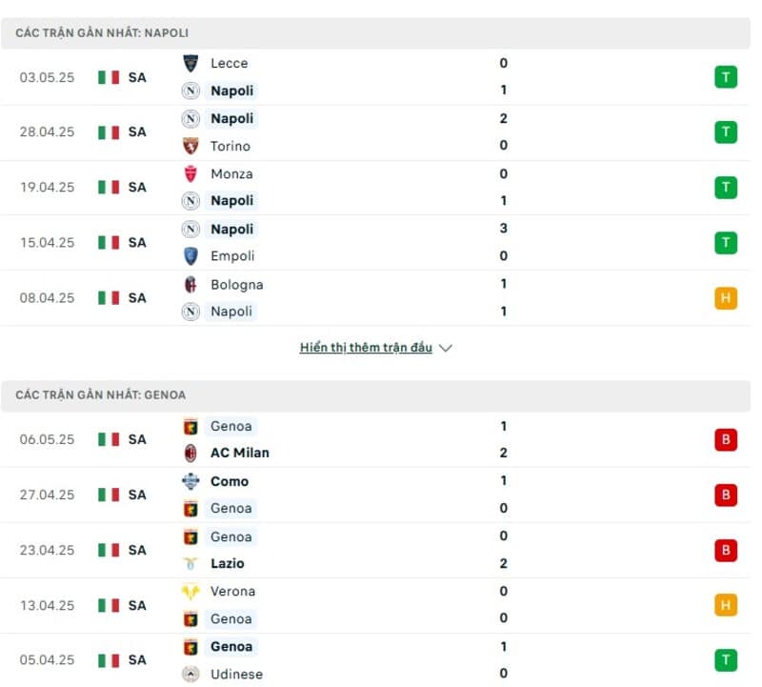The height and width of the screenshot is (687, 762).
Task: Click the Lazio eagle crest icon
Action: 190,563
